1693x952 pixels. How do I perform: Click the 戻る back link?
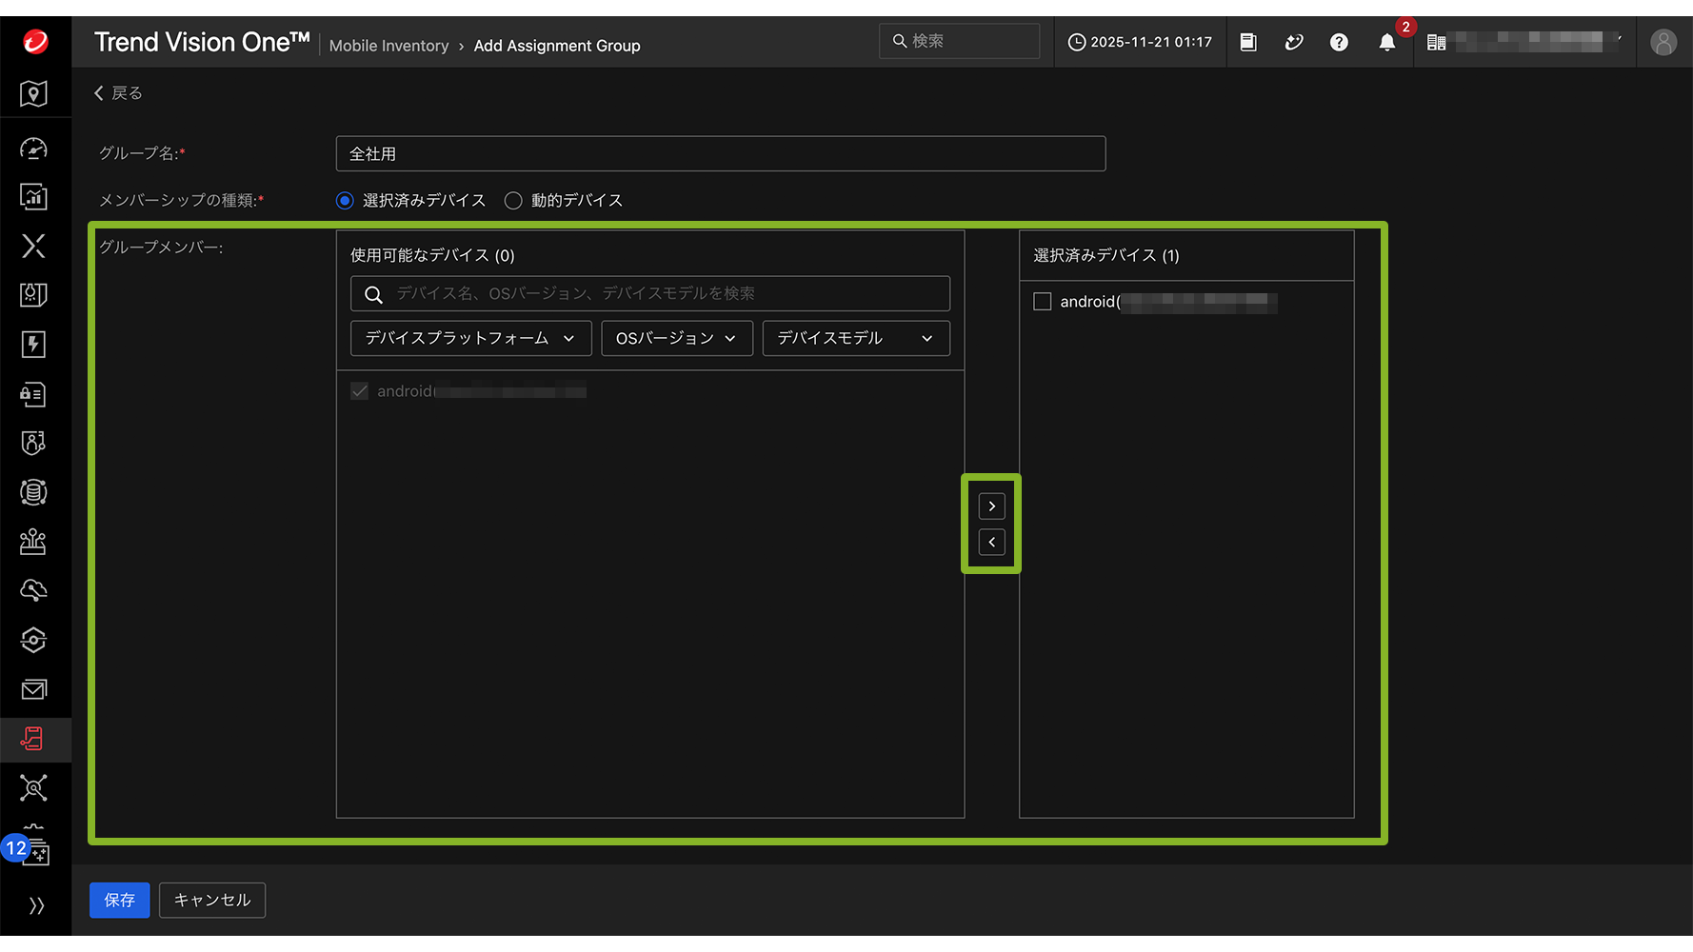(x=118, y=93)
